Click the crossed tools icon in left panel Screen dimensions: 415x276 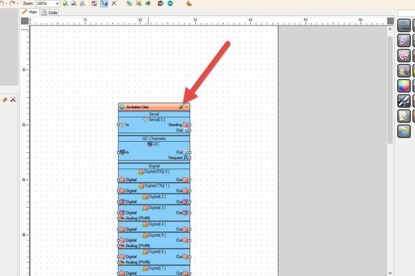click(x=13, y=100)
